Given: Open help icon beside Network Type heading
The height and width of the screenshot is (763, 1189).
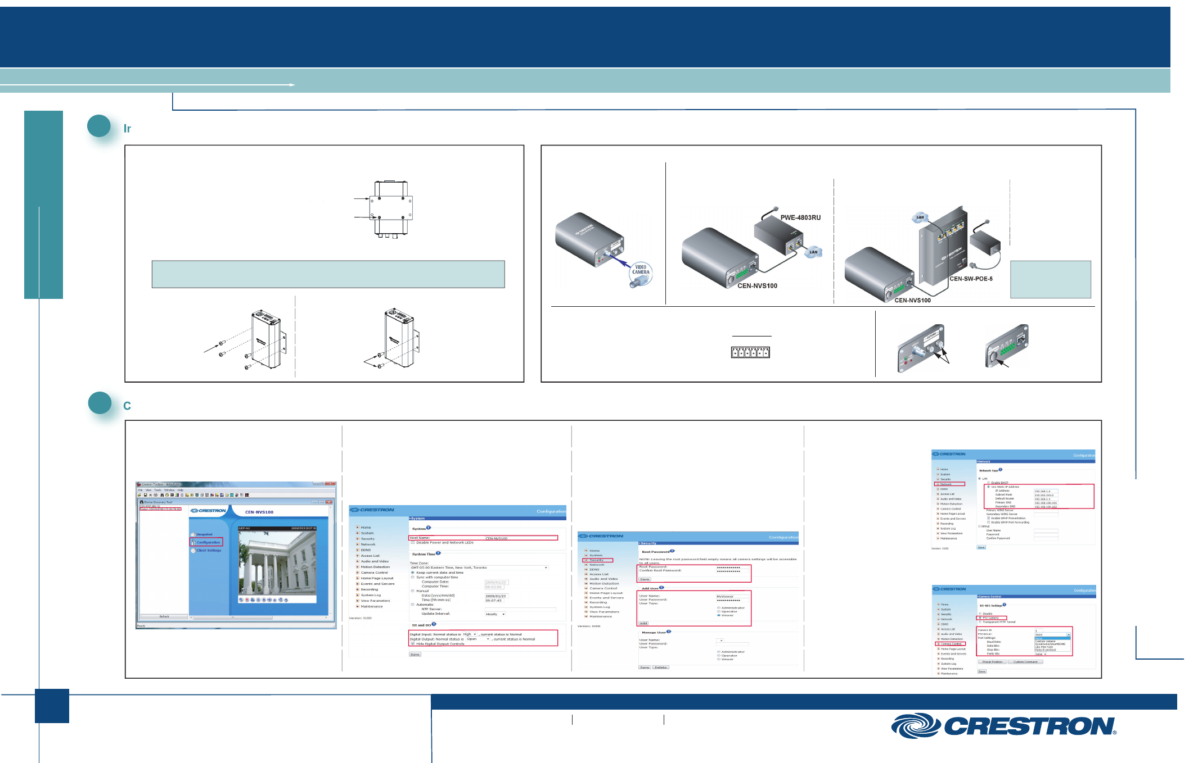Looking at the screenshot, I should [x=1001, y=470].
